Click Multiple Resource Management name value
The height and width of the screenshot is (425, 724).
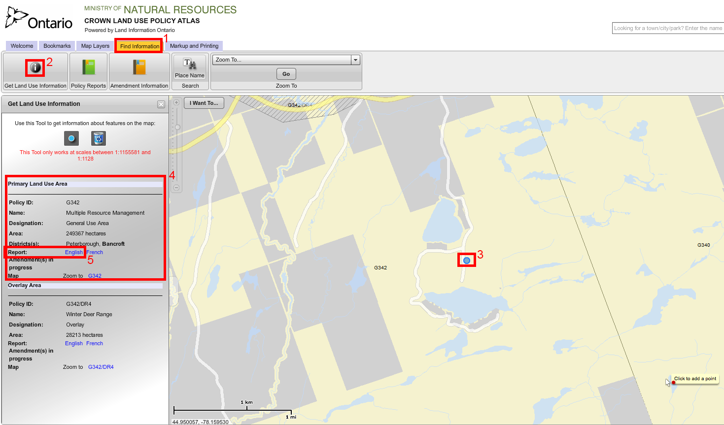[105, 213]
